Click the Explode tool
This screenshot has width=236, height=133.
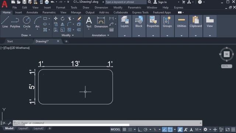79,24
